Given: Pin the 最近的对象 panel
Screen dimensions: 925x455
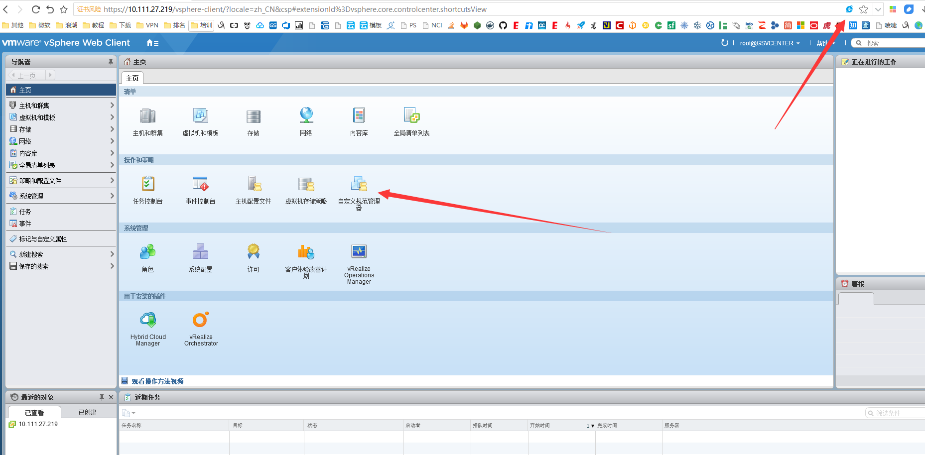Looking at the screenshot, I should coord(102,397).
